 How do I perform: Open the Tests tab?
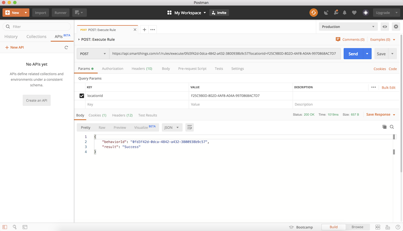pyautogui.click(x=219, y=69)
